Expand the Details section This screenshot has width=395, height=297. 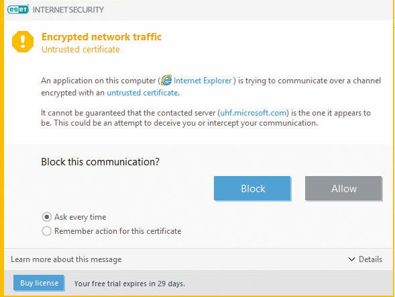(x=365, y=259)
